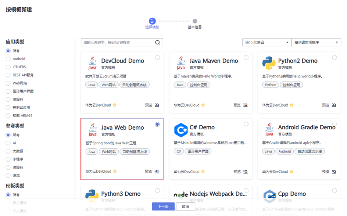Select Android application type radio
Screen dimensions: 347x216
click(x=8, y=59)
